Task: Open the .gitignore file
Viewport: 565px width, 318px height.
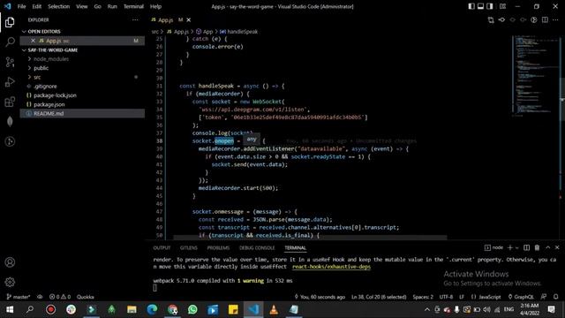Action: click(x=45, y=87)
